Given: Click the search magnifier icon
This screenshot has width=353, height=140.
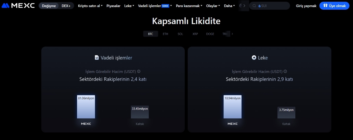Looking at the screenshot, I should point(254,6).
